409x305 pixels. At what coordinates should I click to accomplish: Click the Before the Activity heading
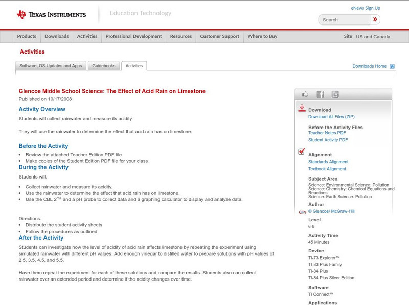click(x=43, y=146)
